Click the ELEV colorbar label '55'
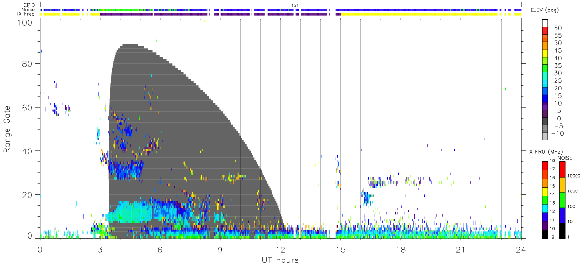Viewport: 586px width, 270px height. 558,36
